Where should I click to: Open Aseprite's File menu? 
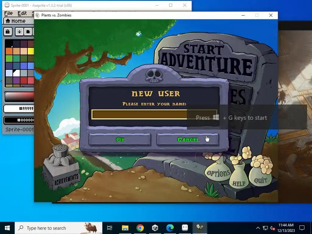[8, 13]
